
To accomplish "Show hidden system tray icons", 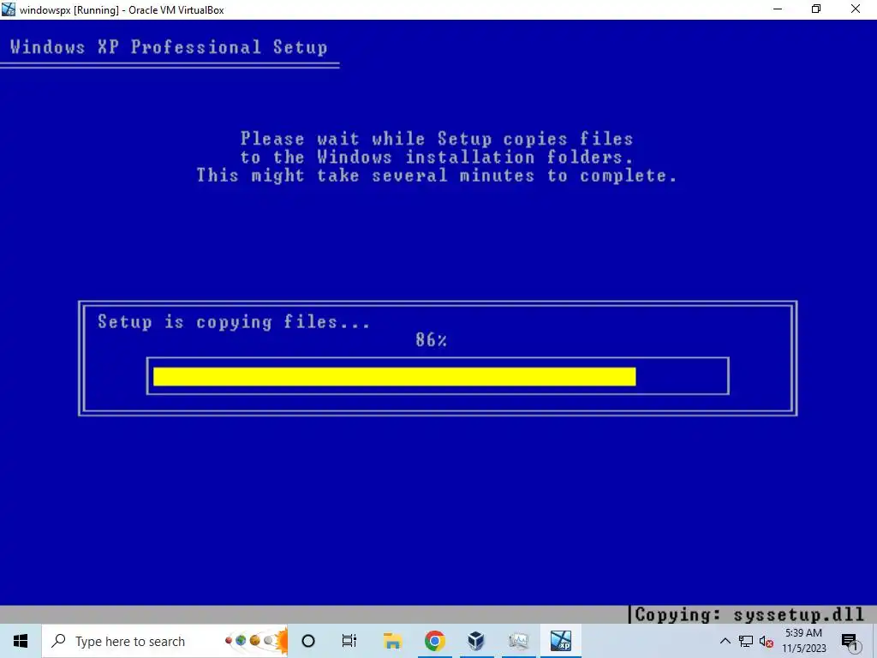I will (725, 641).
